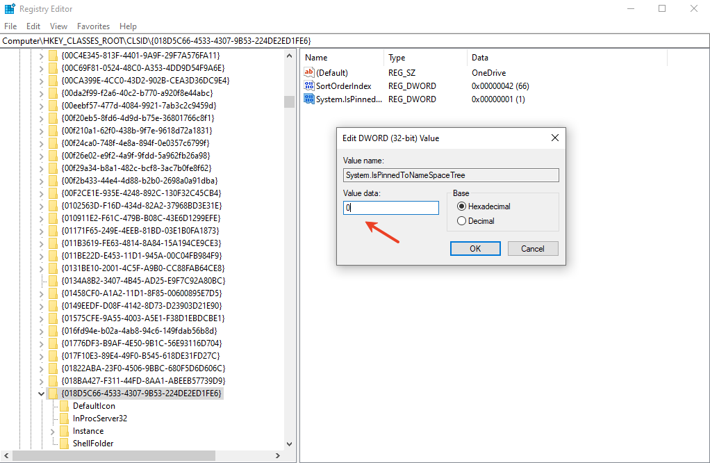The image size is (710, 463).
Task: Expand the Instance subkey
Action: pos(53,430)
